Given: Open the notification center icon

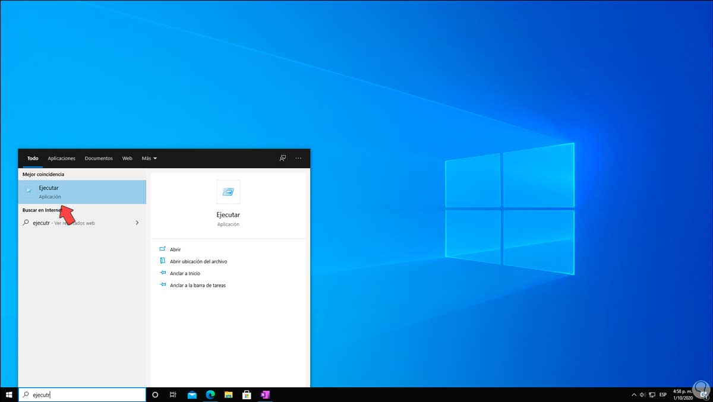Looking at the screenshot, I should click(703, 394).
